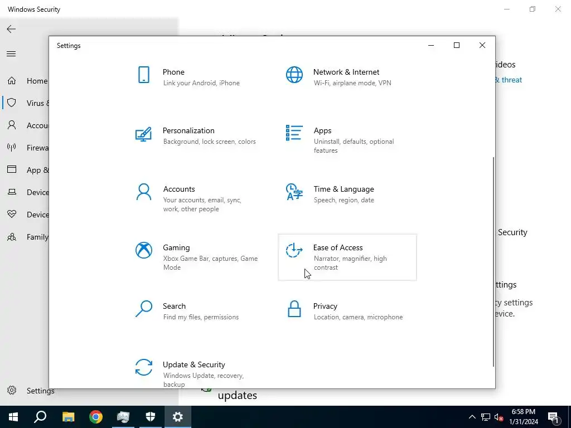Select the Firewall menu label in Windows Security

click(x=37, y=148)
